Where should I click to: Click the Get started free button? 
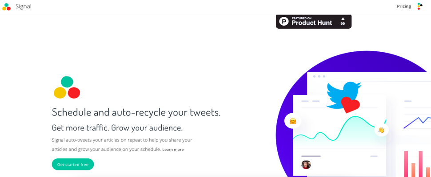click(73, 165)
